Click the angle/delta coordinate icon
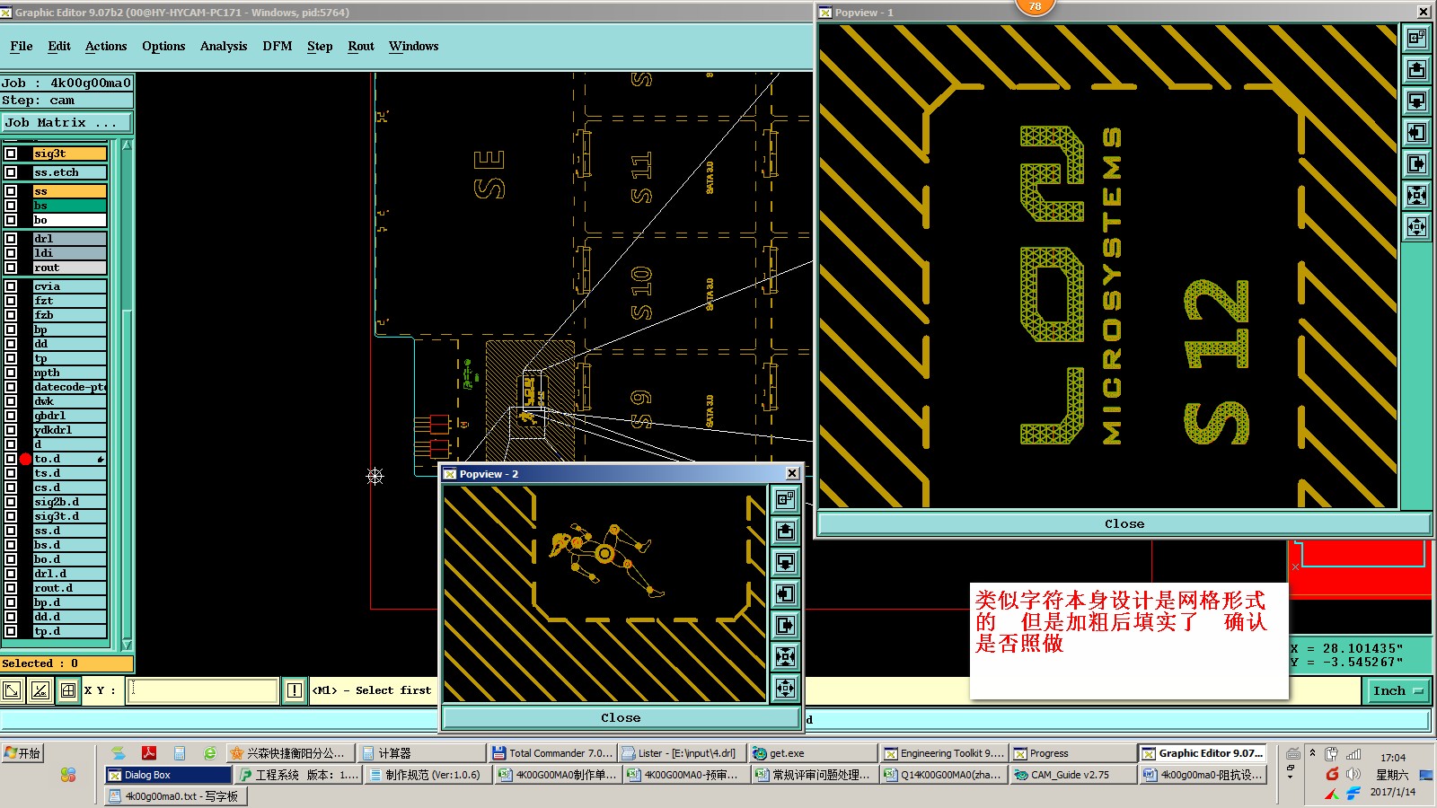The width and height of the screenshot is (1437, 808). point(40,690)
